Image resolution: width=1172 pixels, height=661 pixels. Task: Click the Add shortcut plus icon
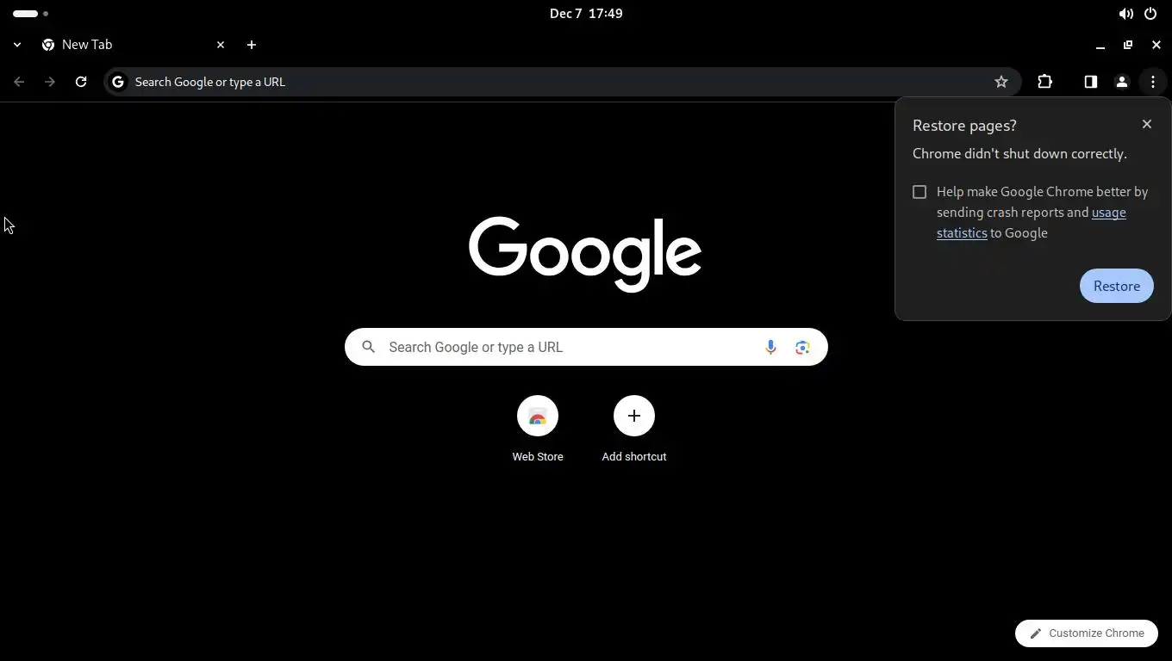tap(634, 416)
